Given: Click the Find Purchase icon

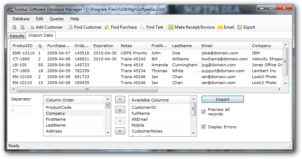Looking at the screenshot, I should (x=107, y=27).
